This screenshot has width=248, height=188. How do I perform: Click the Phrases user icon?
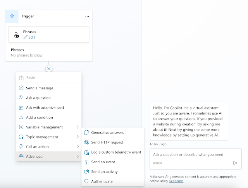click(x=16, y=35)
